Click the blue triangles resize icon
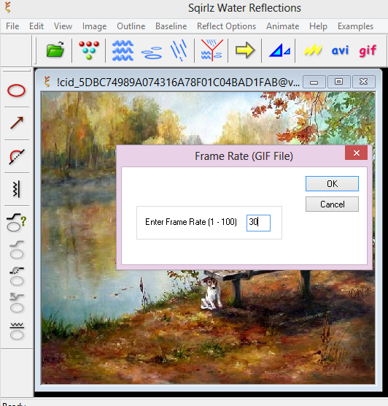The height and width of the screenshot is (406, 388). click(279, 50)
